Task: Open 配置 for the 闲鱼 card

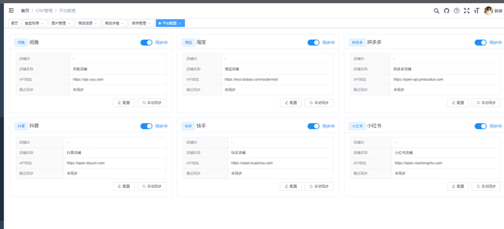Action: [123, 103]
